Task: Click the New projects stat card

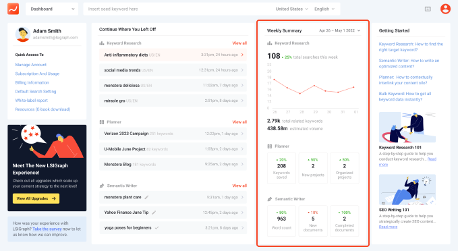Action: click(313, 168)
